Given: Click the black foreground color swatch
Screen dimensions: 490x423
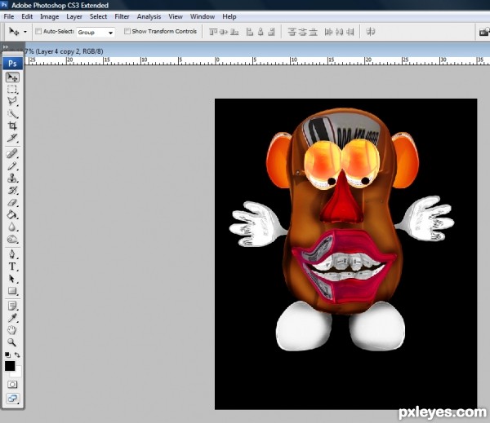Looking at the screenshot, I should click(x=9, y=366).
